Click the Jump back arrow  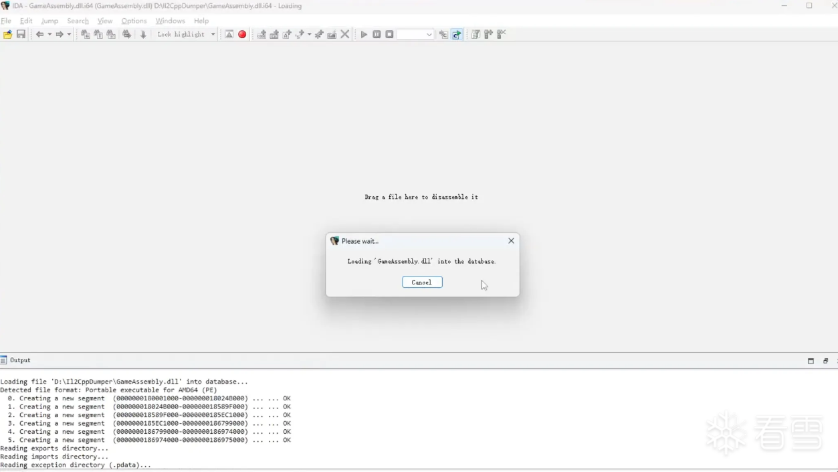coord(39,34)
